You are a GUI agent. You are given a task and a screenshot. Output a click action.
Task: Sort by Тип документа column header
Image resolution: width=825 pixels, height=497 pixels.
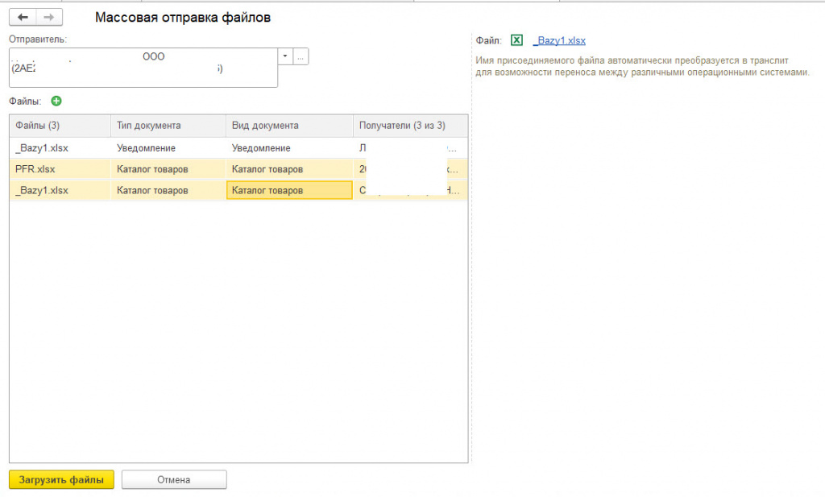168,126
